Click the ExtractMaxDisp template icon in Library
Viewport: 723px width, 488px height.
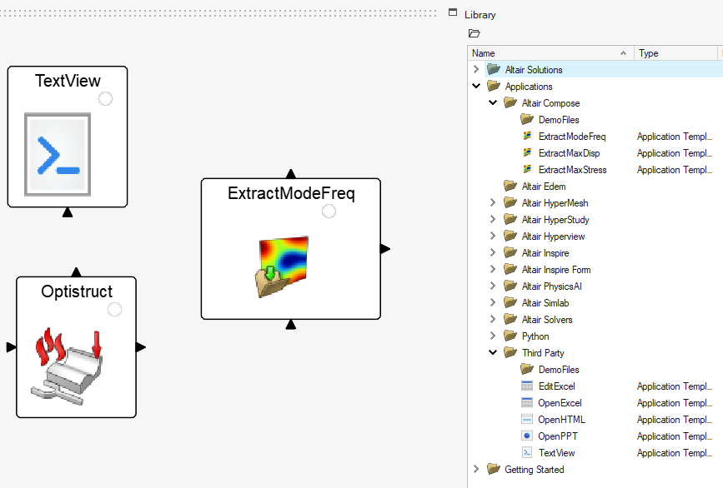point(527,152)
